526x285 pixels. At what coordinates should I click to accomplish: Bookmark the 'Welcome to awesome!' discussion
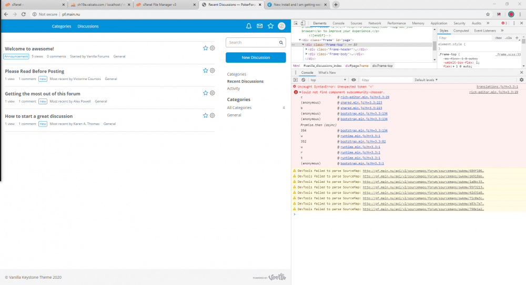pos(205,48)
